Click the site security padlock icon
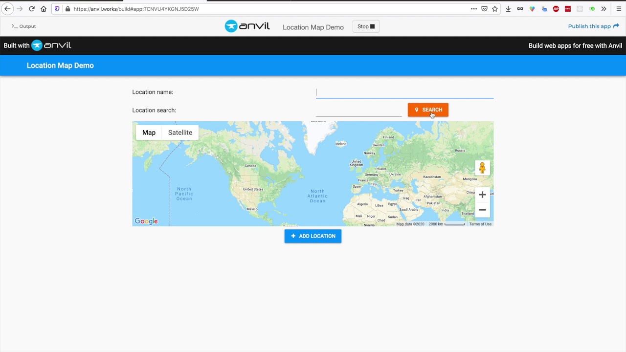 coord(67,9)
